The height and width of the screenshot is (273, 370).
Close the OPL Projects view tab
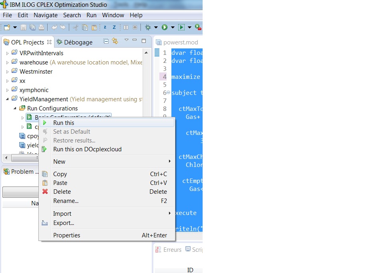[x=49, y=42]
